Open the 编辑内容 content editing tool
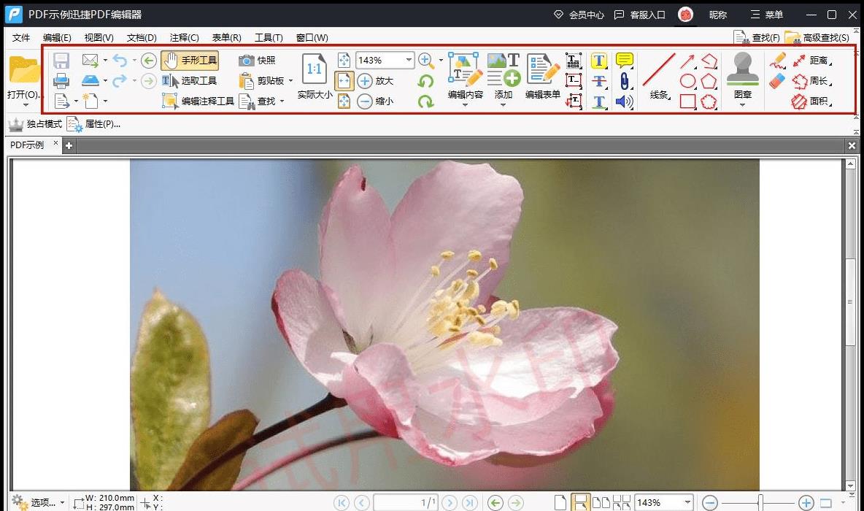The image size is (864, 511). point(464,77)
